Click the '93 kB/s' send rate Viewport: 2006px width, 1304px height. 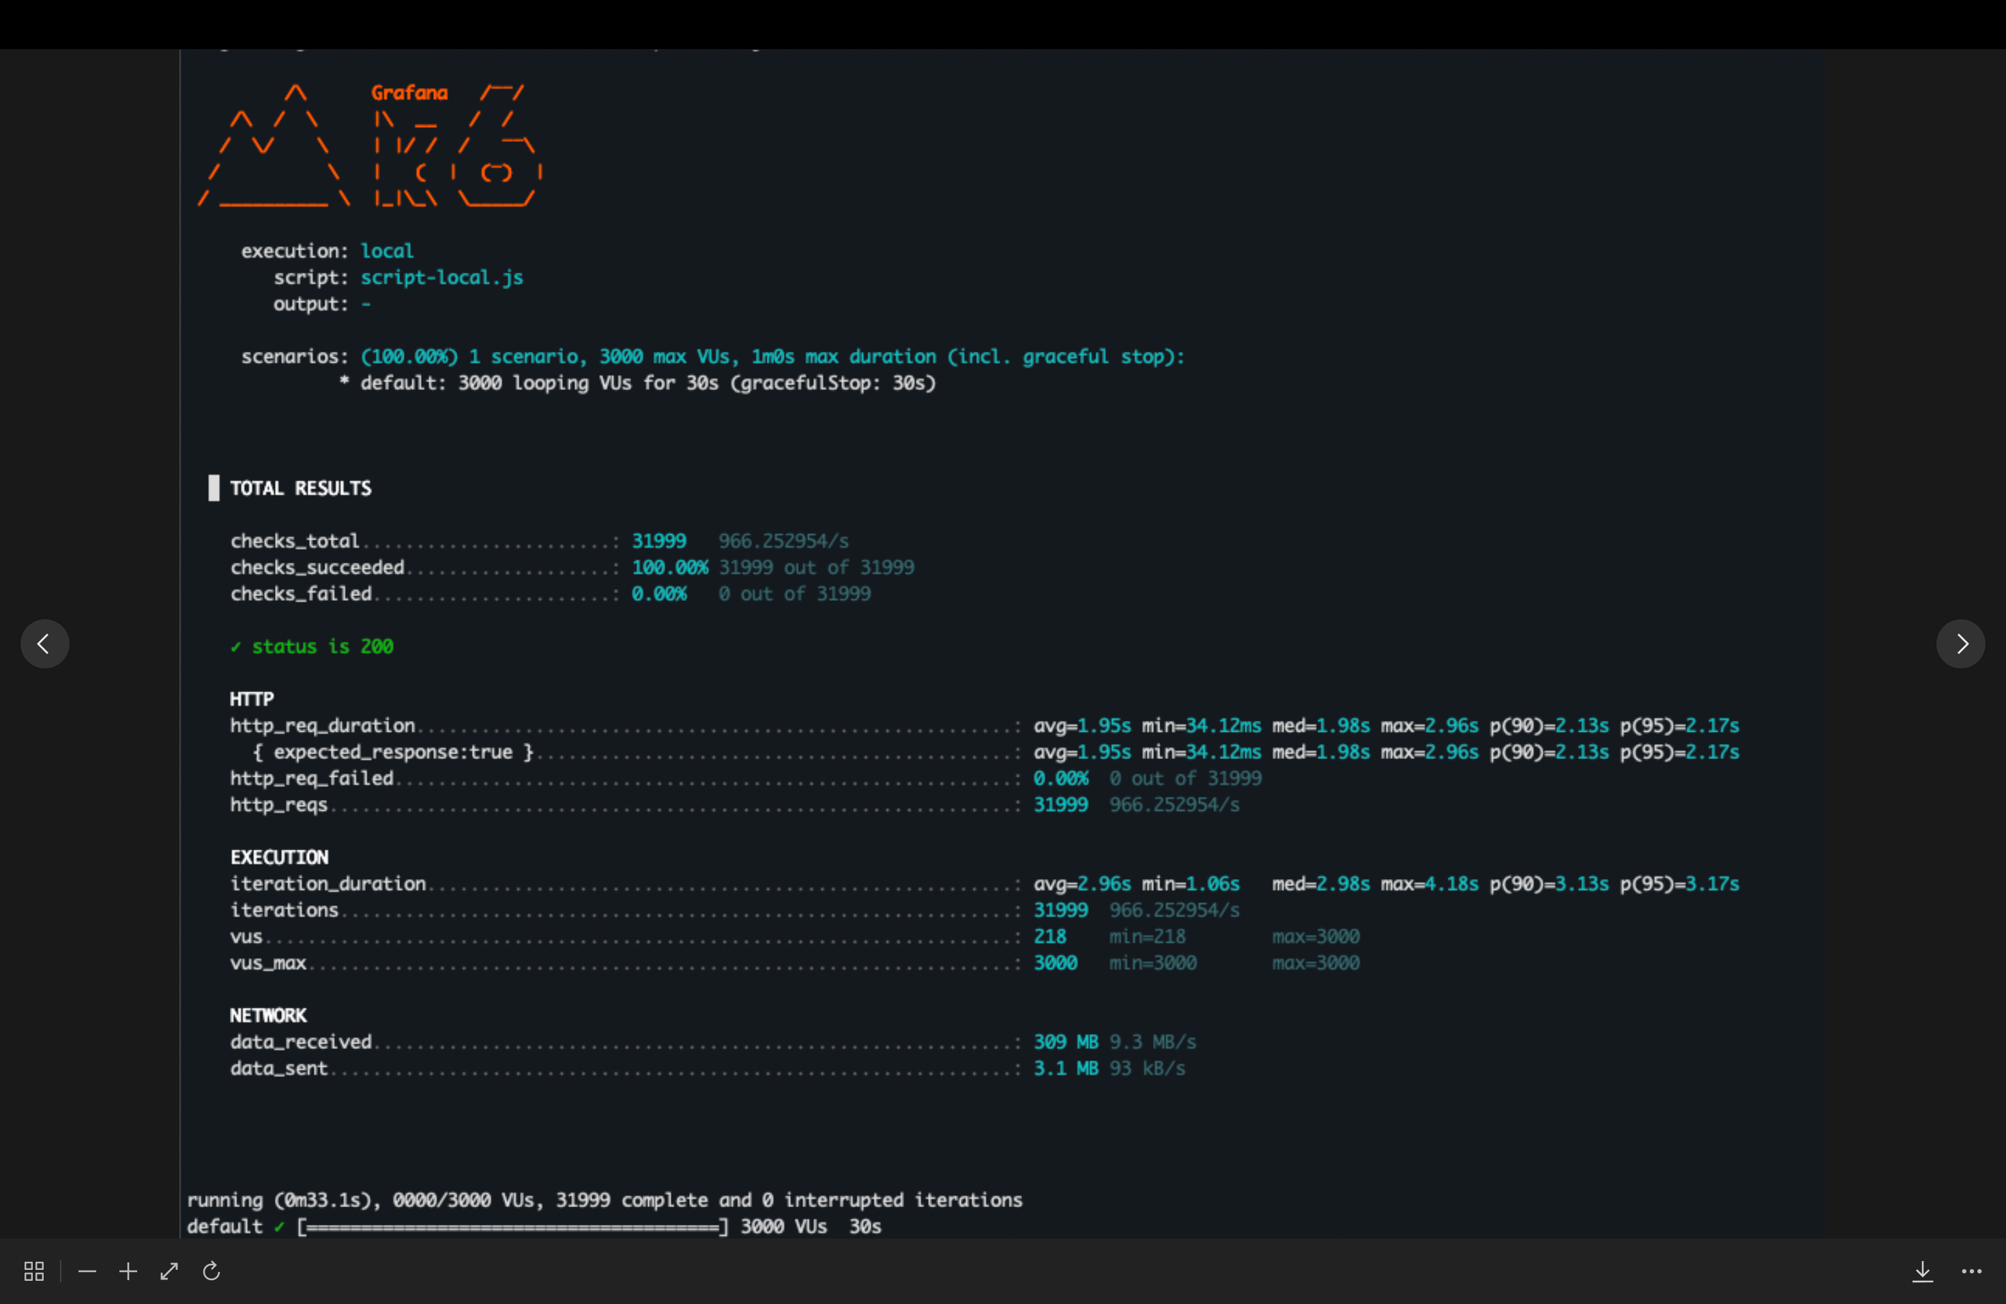pyautogui.click(x=1147, y=1068)
